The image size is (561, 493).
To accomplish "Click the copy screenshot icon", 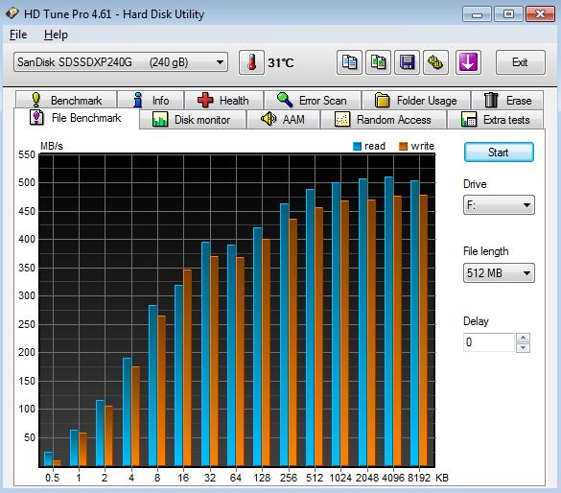I will click(378, 62).
